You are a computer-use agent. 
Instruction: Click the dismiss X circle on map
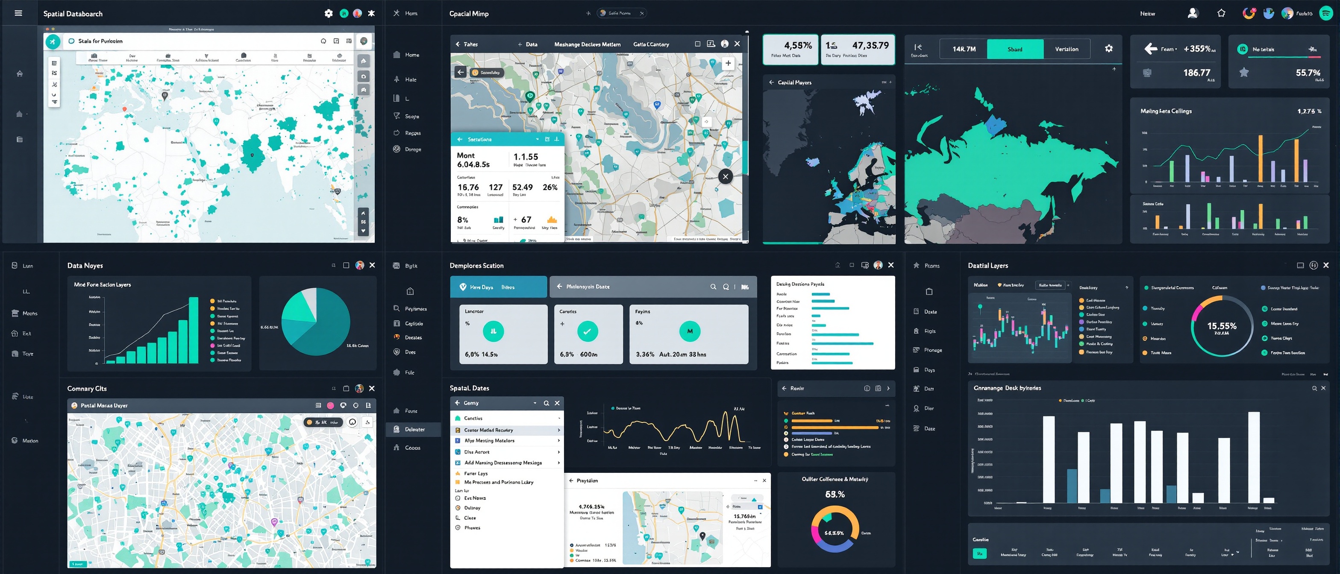[x=725, y=176]
